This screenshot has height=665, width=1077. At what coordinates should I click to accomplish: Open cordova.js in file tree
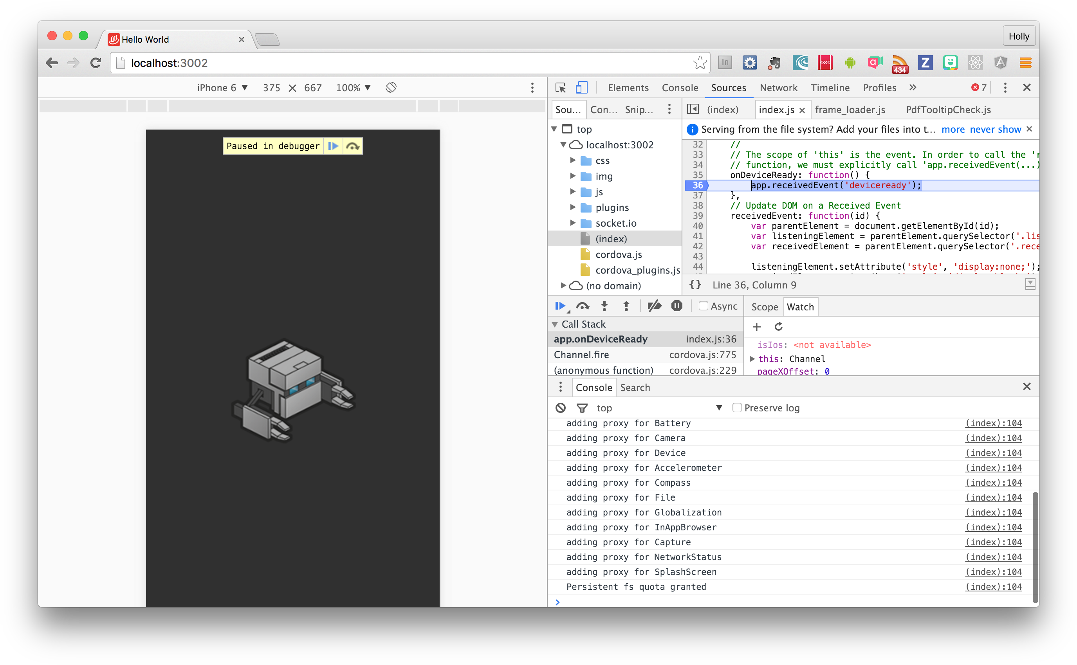pos(618,254)
